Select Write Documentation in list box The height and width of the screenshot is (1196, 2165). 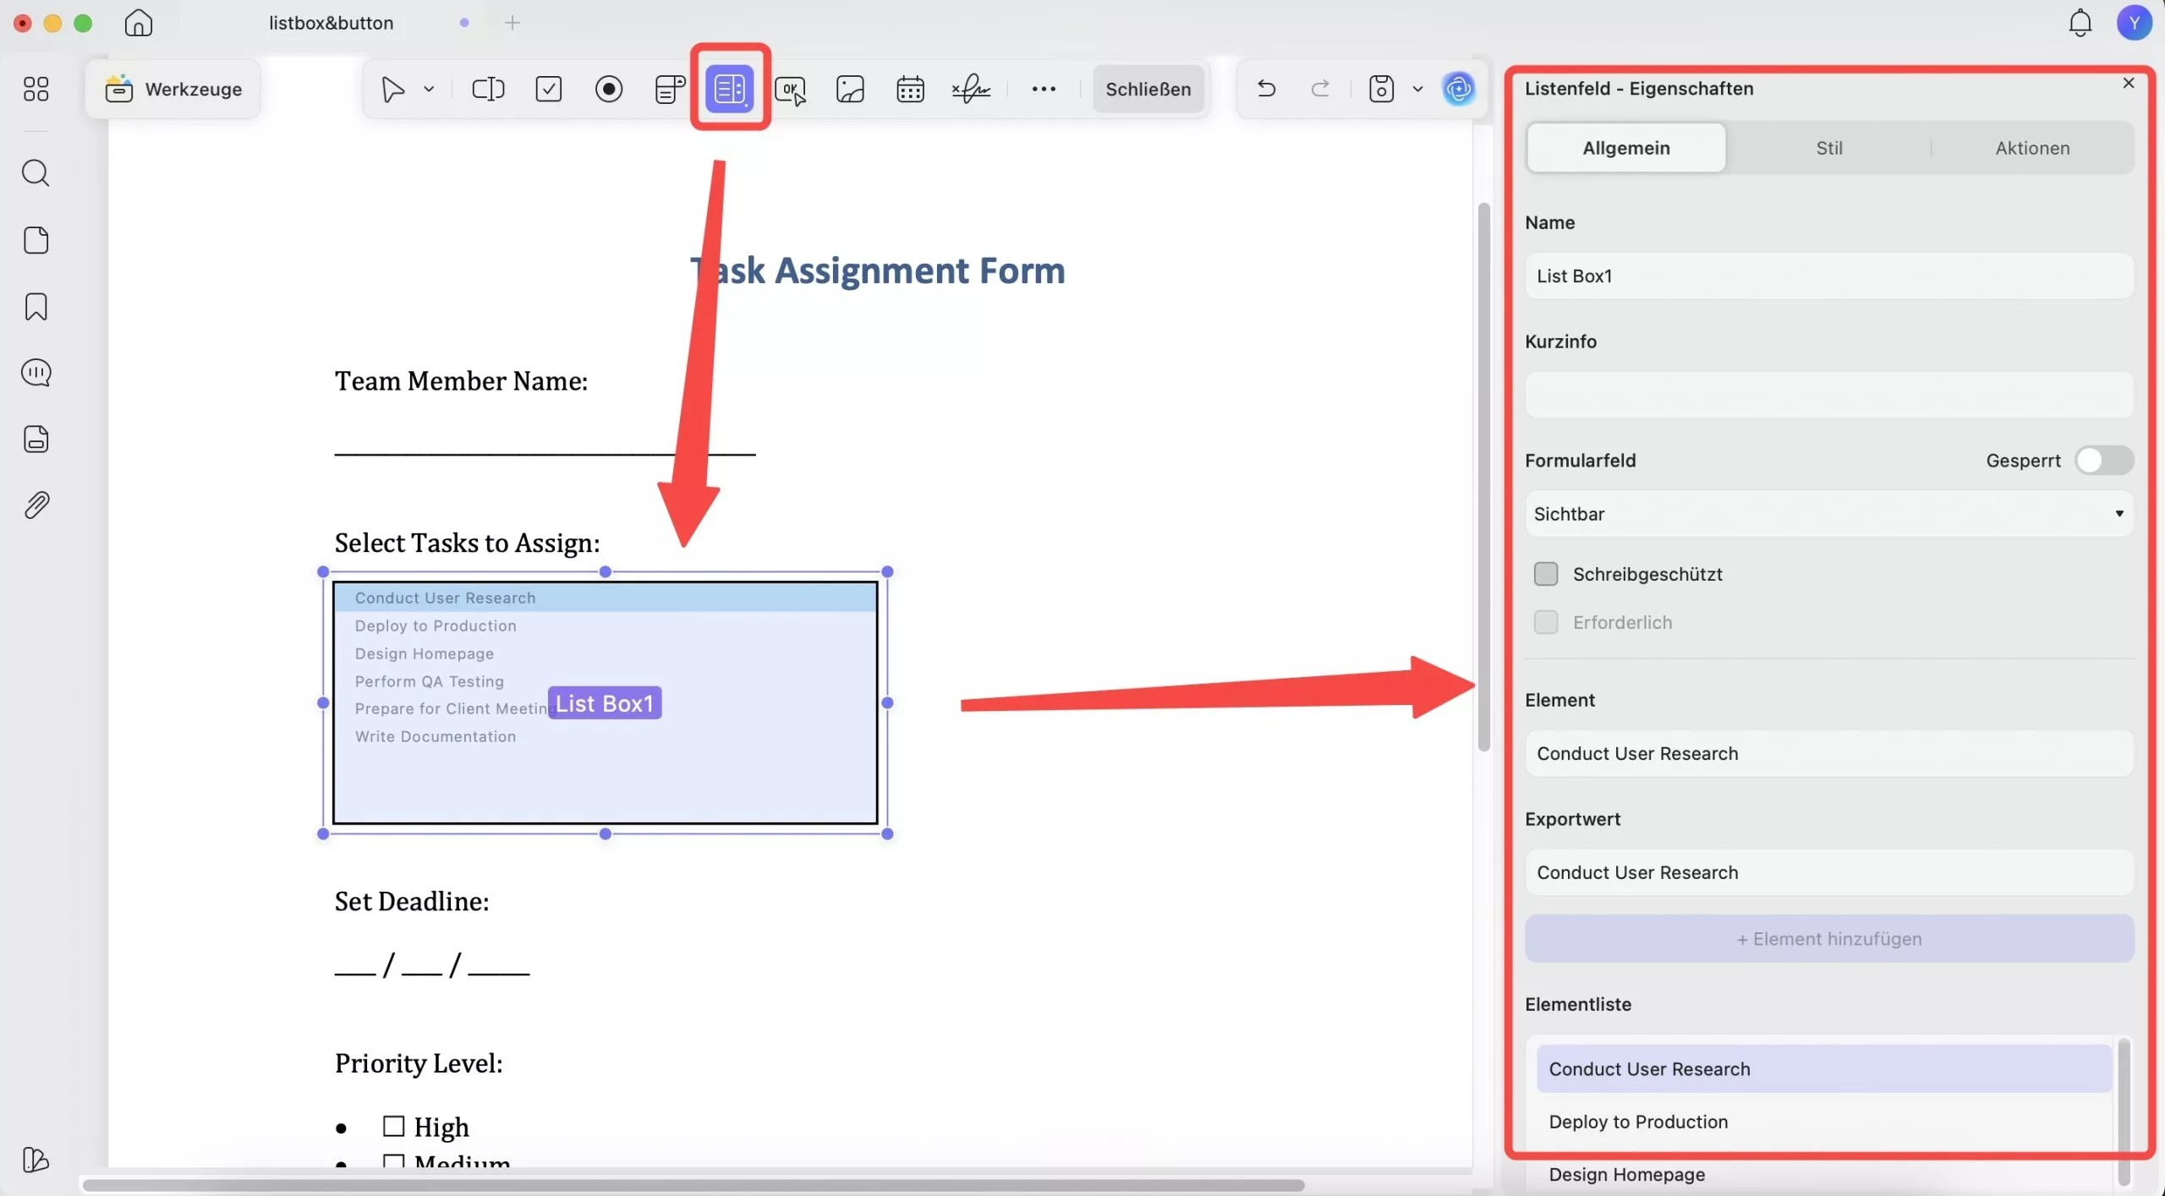click(606, 736)
